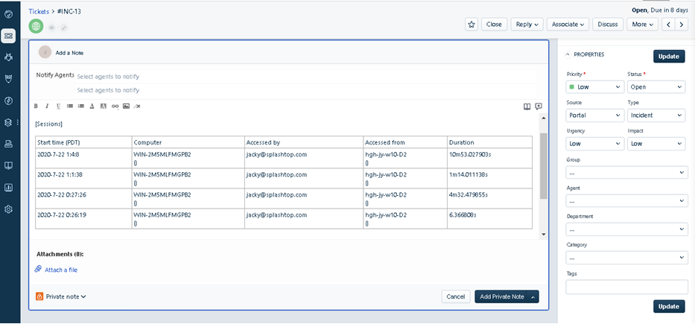Open the Associate menu

click(x=568, y=25)
